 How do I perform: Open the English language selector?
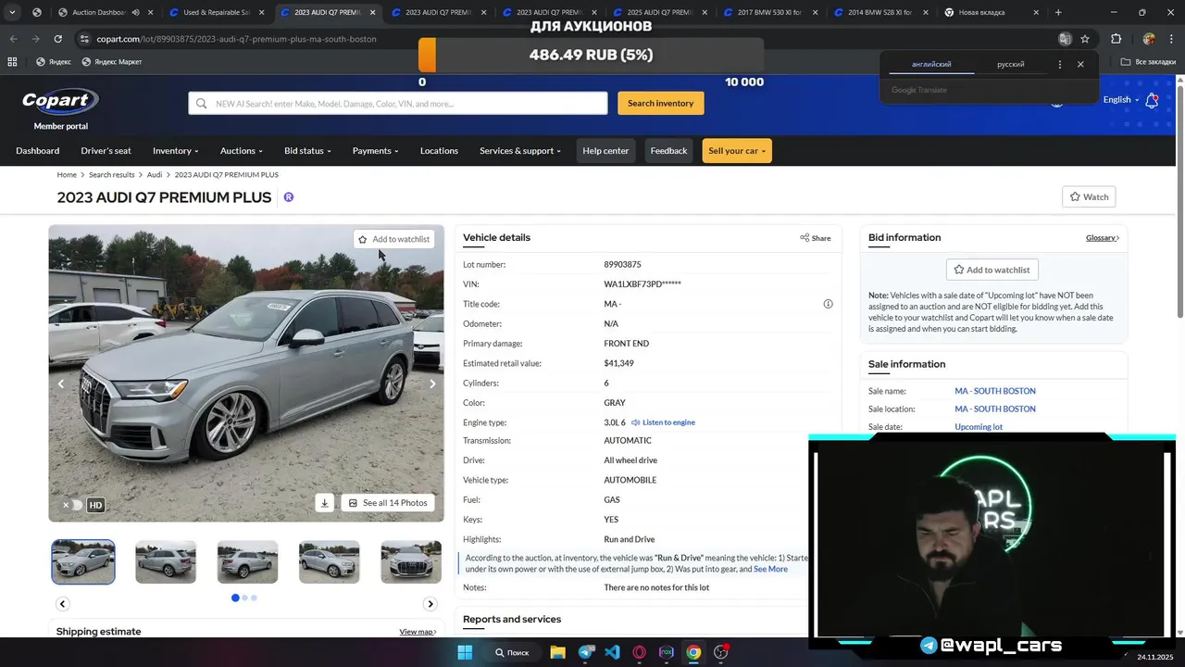point(1120,100)
